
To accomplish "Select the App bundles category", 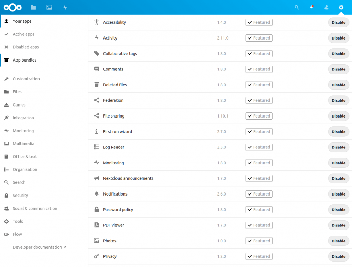I will (x=24, y=60).
